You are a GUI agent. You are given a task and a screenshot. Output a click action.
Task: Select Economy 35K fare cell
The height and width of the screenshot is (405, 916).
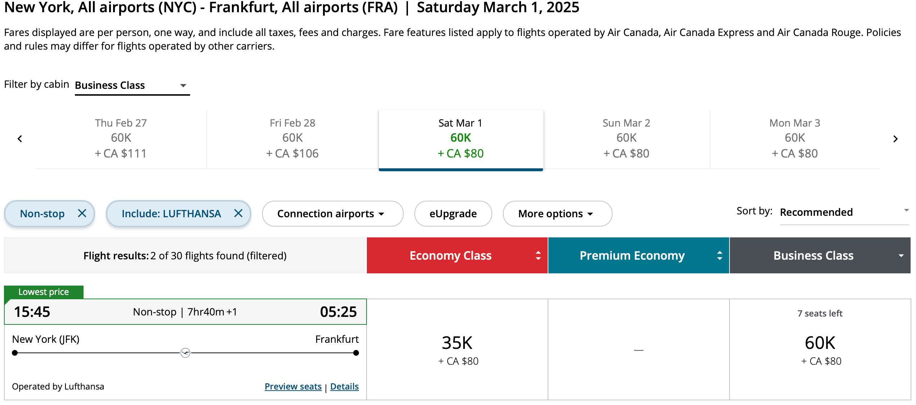457,349
